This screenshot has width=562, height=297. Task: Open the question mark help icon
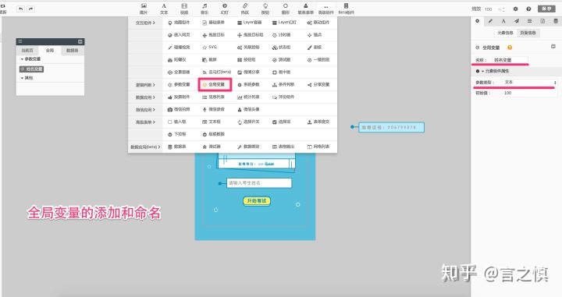tap(528, 9)
